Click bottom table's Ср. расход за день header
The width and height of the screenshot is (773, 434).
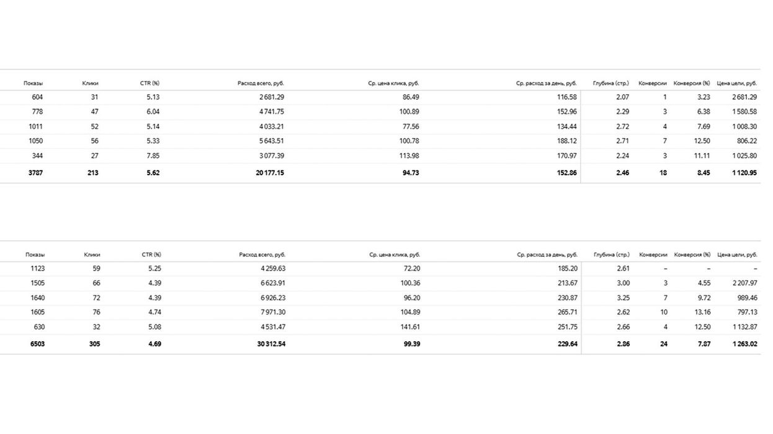point(547,254)
